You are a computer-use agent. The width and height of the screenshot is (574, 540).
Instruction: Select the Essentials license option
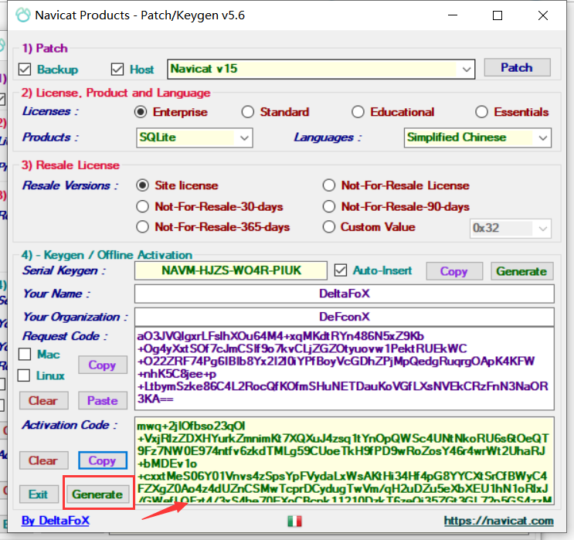481,112
